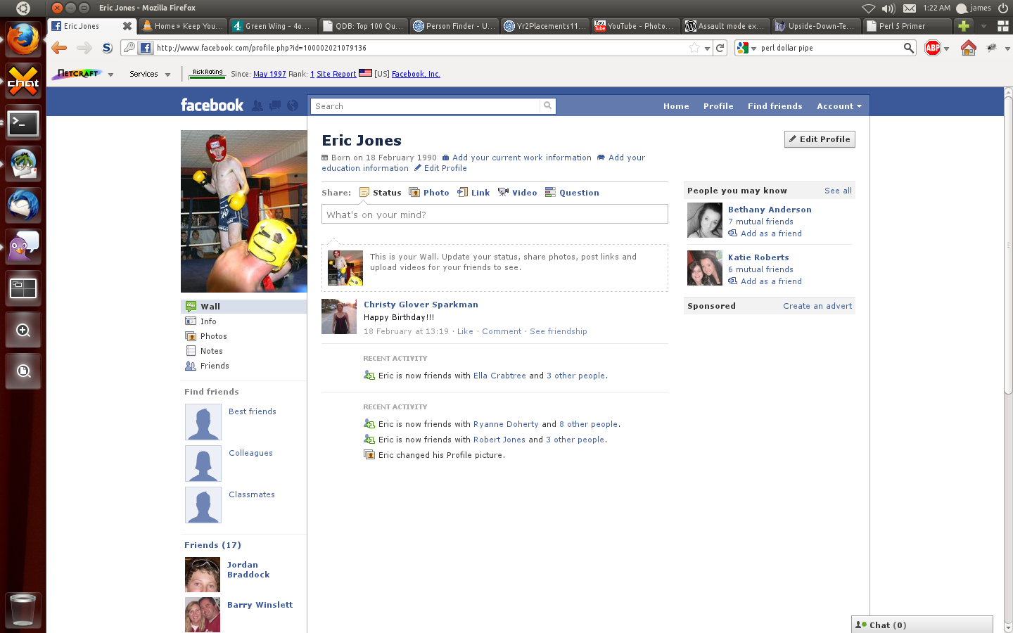Add Bethany Anderson as a friend
This screenshot has height=633, width=1013.
[770, 234]
